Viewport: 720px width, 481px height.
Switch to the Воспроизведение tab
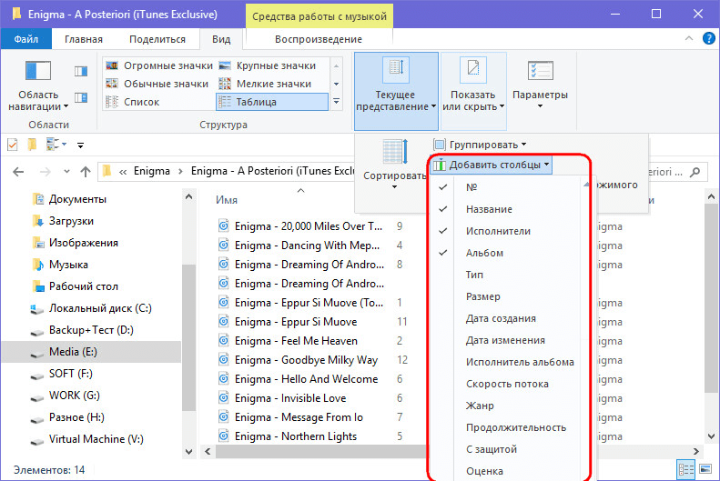pyautogui.click(x=319, y=39)
